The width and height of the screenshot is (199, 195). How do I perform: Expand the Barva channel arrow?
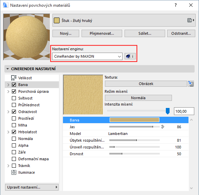[x=8, y=85]
